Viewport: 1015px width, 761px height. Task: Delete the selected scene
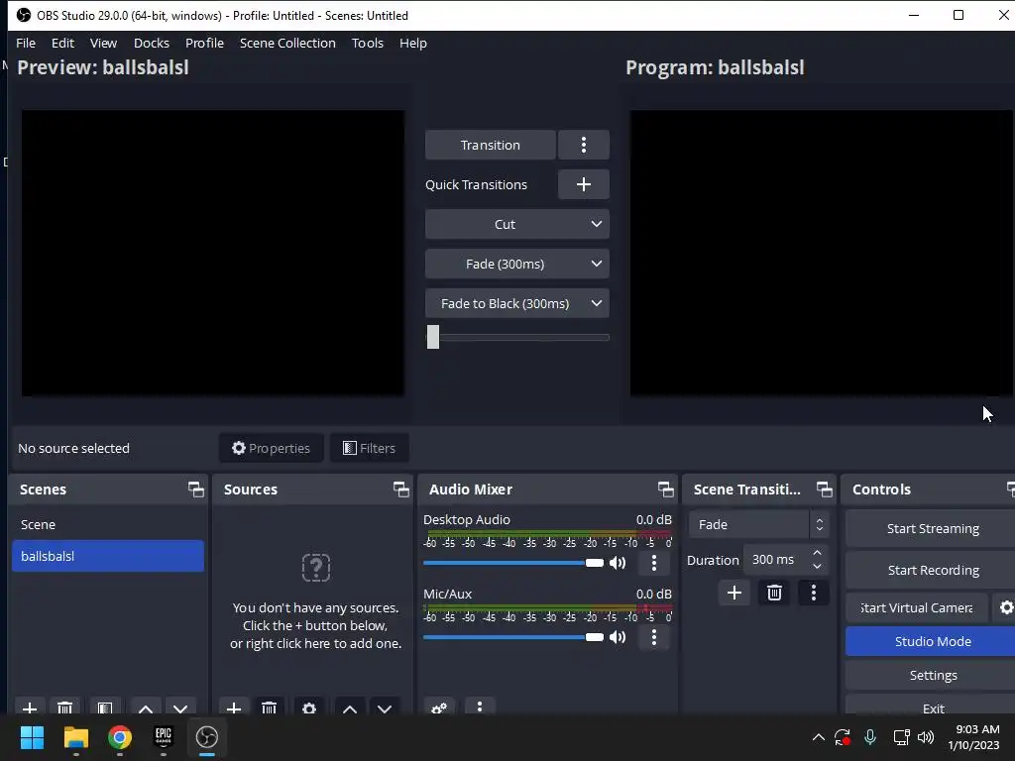pos(64,707)
